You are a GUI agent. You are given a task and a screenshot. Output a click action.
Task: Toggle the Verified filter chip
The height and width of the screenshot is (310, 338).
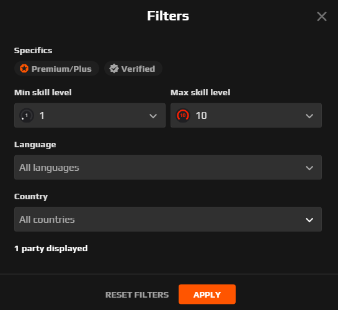(133, 69)
